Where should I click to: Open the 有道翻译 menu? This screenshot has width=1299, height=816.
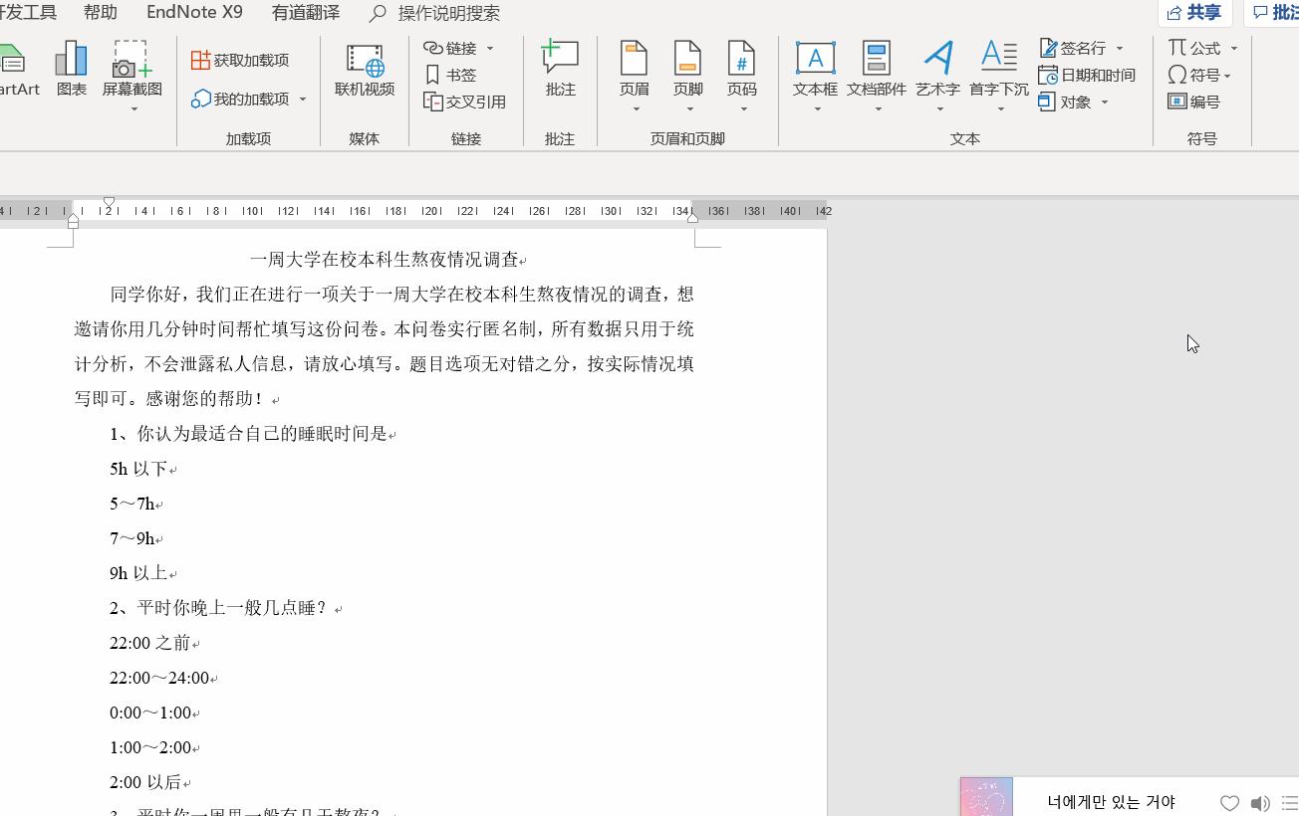304,13
